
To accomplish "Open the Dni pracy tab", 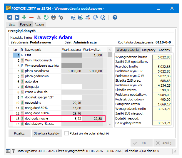I will tap(149, 50).
